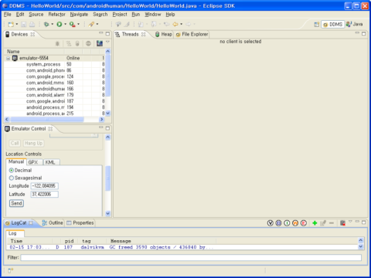Screen dimensions: 371x278
Task: Select the Decimal radio button
Action: pos(12,171)
